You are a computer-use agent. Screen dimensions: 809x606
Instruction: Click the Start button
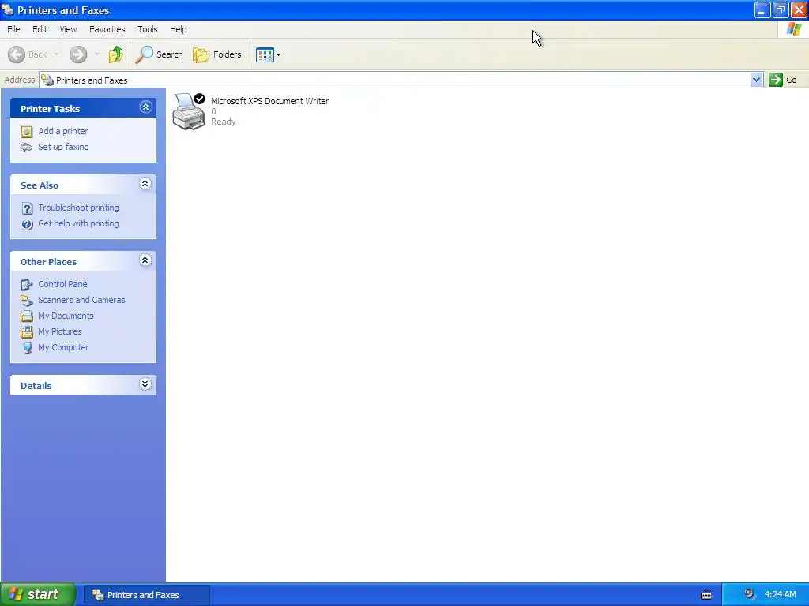point(38,594)
